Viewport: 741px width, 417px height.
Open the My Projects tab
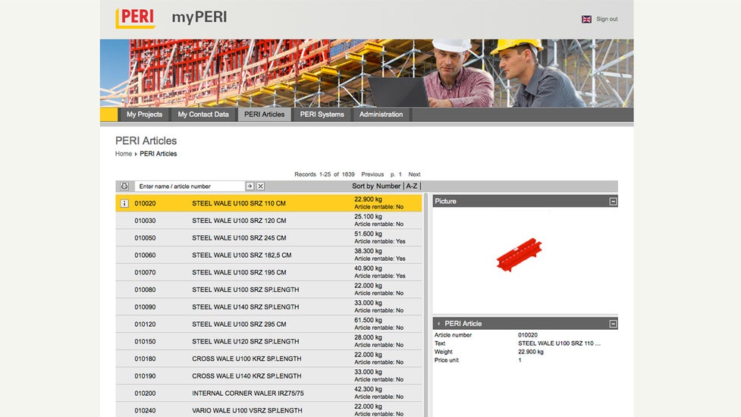tap(144, 114)
